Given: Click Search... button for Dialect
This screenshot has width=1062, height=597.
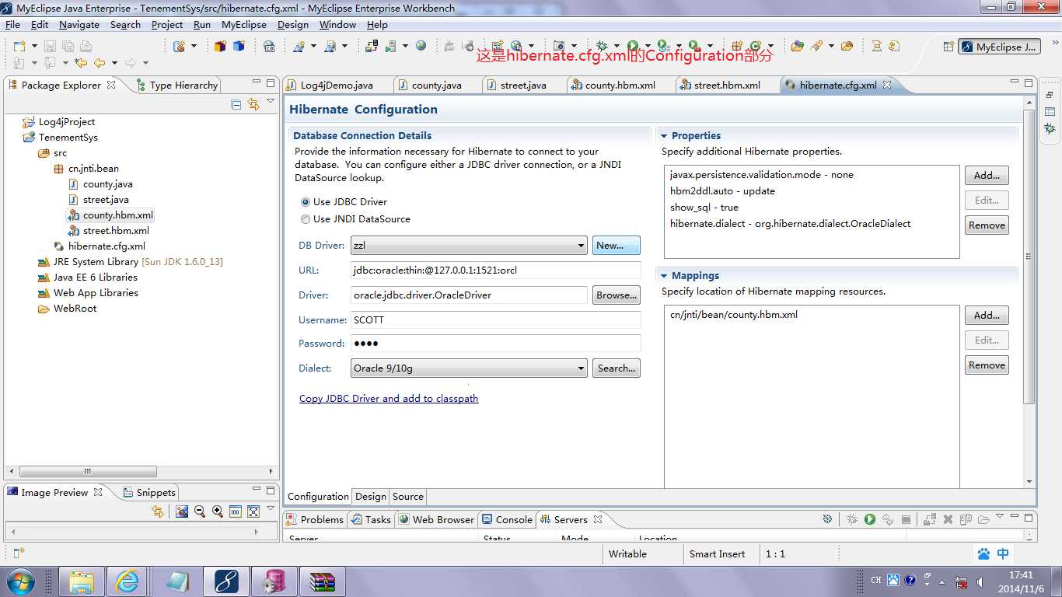Looking at the screenshot, I should (617, 368).
